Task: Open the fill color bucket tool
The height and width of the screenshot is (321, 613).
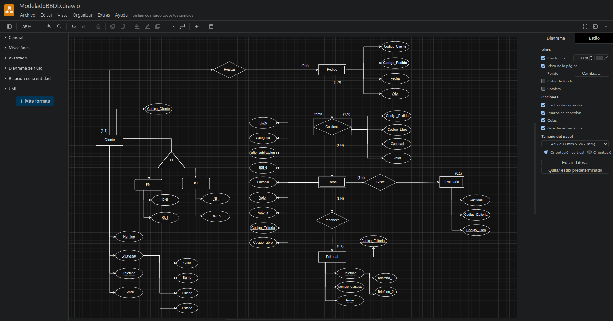Action: [x=137, y=27]
